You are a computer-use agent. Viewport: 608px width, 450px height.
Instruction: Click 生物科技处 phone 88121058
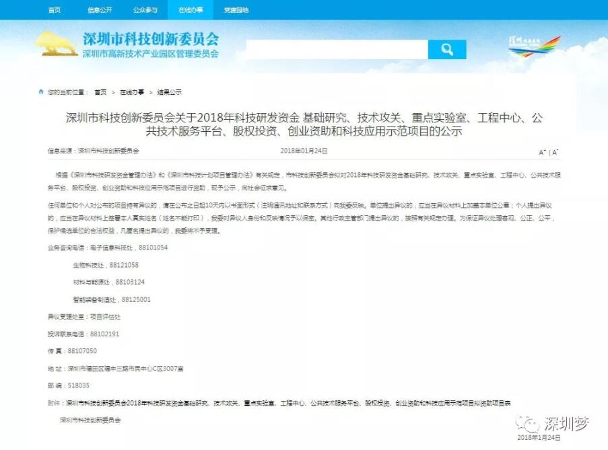click(106, 265)
